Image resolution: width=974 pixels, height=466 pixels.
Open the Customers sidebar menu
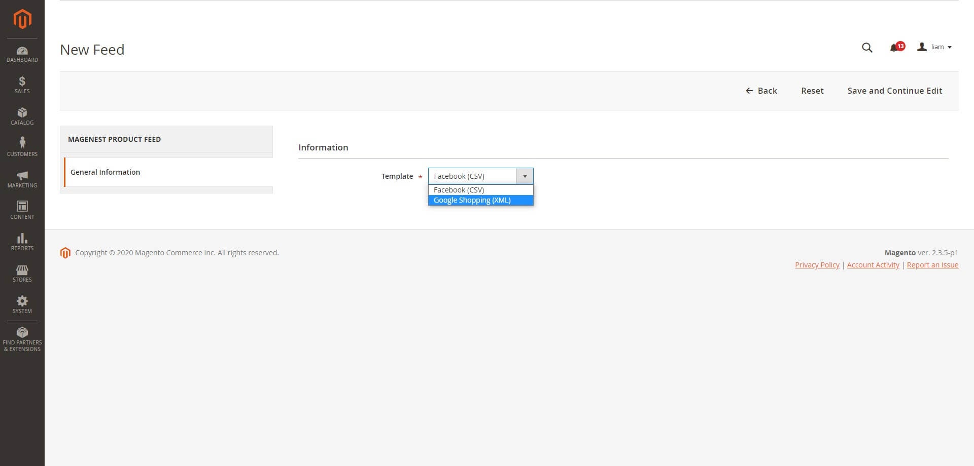click(x=22, y=148)
